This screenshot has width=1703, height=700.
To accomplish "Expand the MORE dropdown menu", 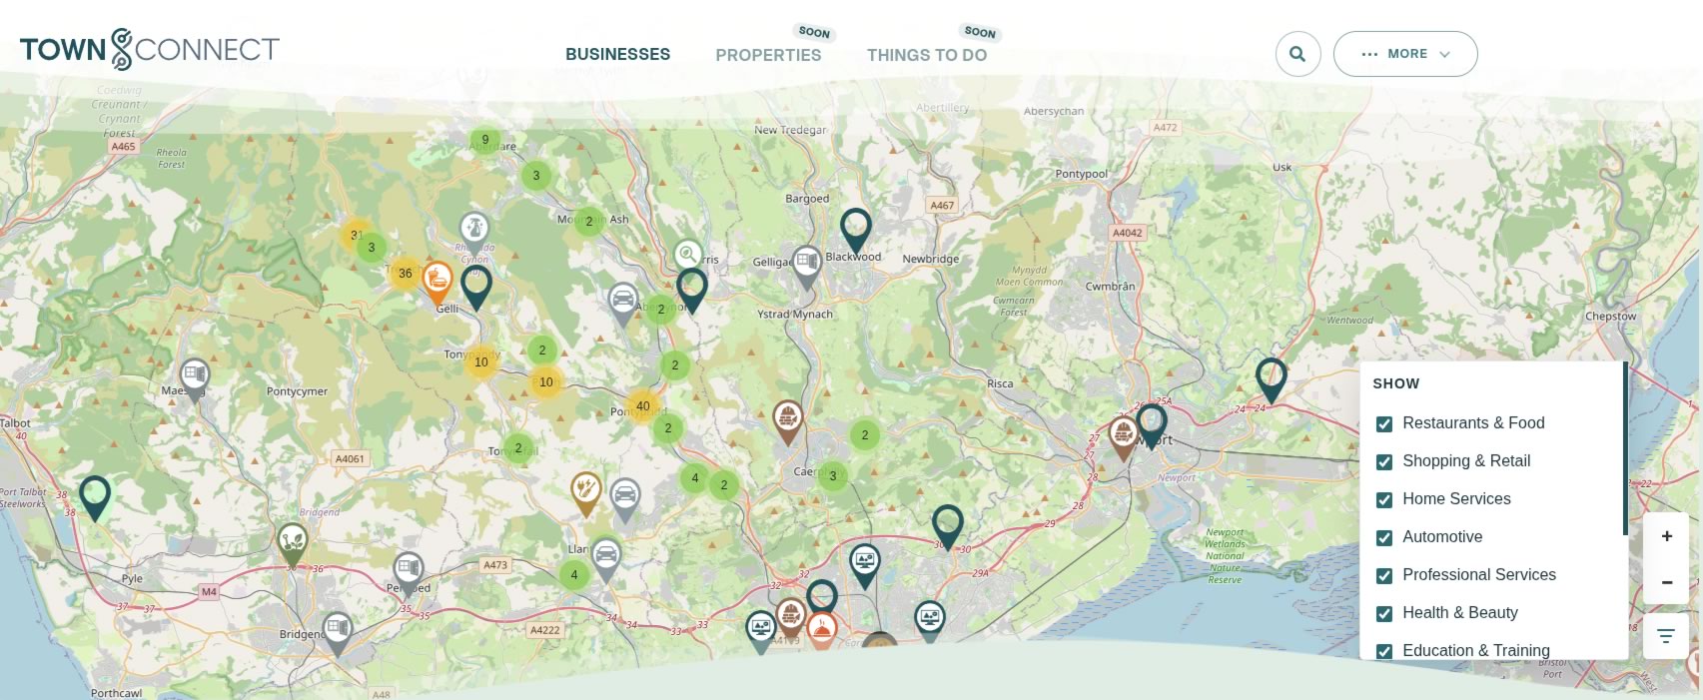I will [x=1405, y=54].
